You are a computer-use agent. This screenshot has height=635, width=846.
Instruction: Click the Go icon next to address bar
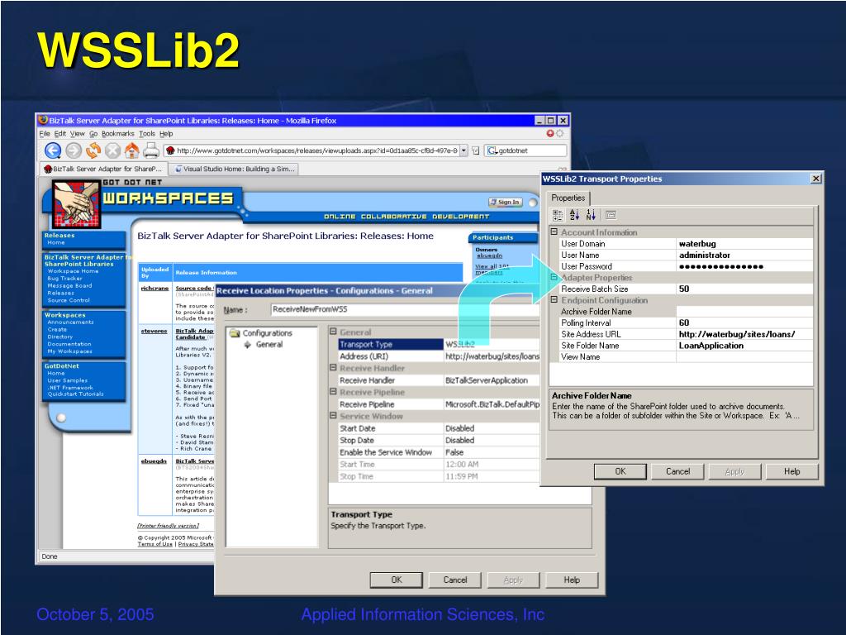pos(475,150)
